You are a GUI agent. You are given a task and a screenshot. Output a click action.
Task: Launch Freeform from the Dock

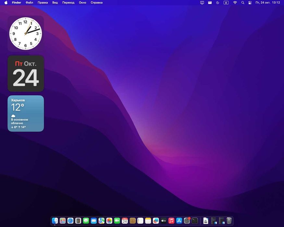[x=156, y=221]
